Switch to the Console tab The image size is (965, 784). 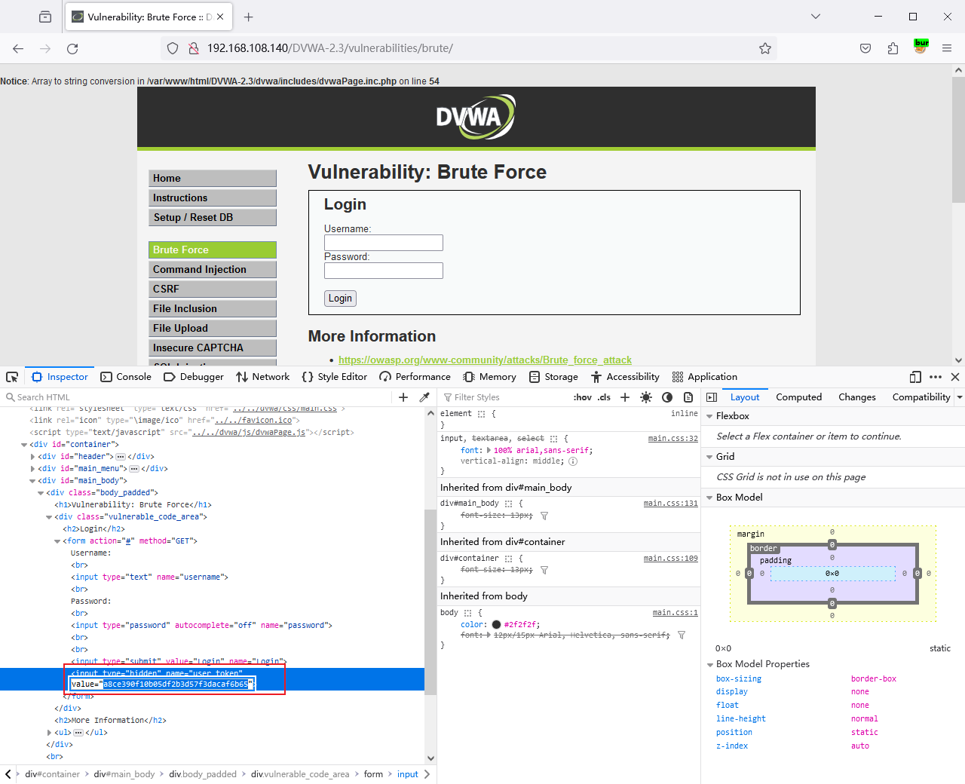[x=126, y=377]
